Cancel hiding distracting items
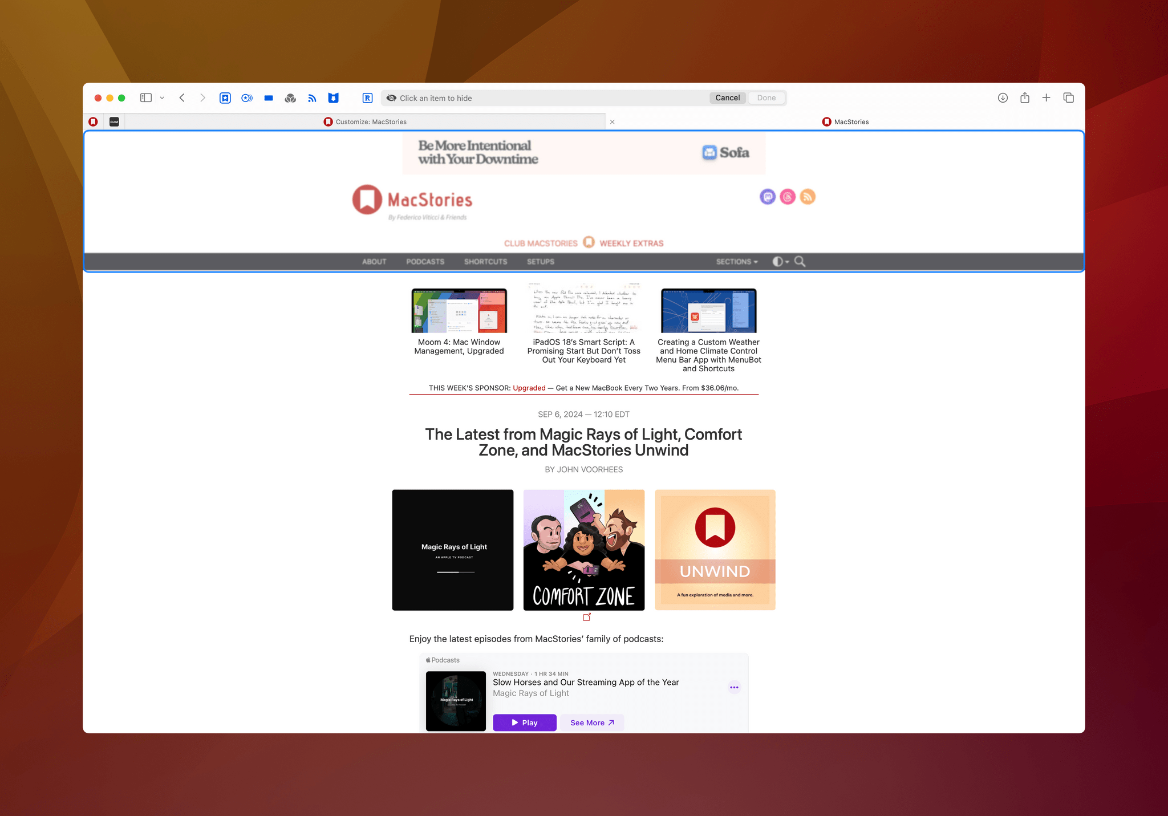 (728, 98)
